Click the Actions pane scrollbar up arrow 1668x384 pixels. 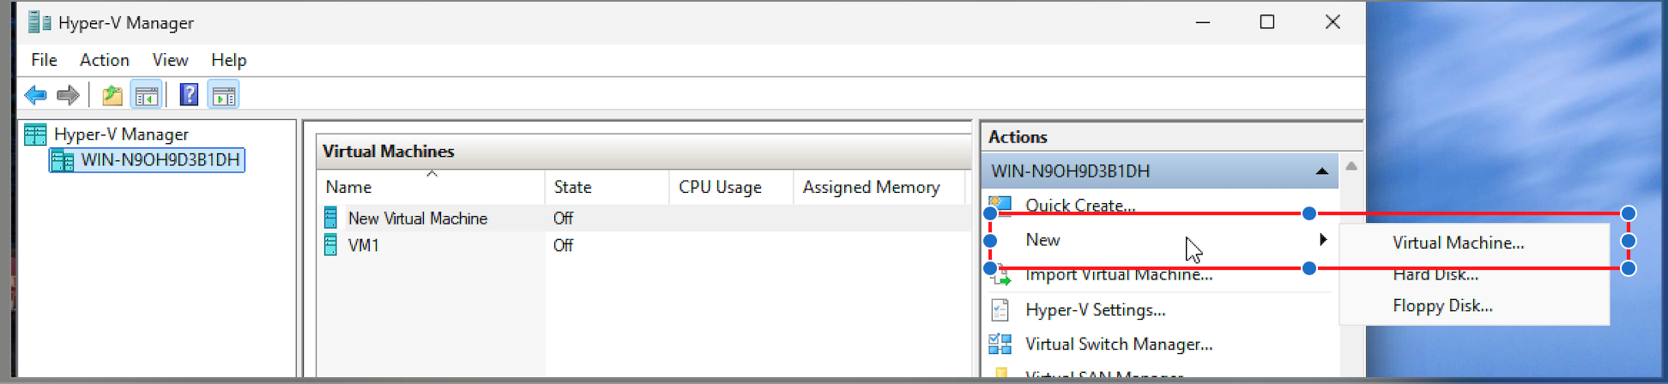1351,166
